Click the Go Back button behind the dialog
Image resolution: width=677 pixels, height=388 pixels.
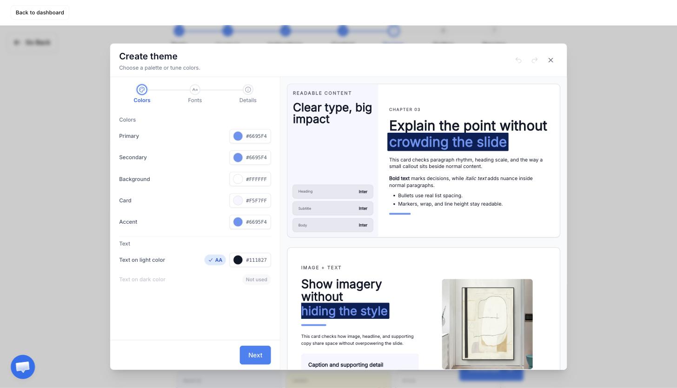pos(33,42)
